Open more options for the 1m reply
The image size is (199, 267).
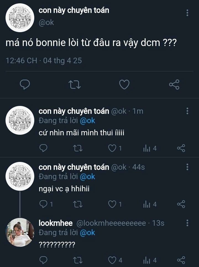pyautogui.click(x=187, y=111)
